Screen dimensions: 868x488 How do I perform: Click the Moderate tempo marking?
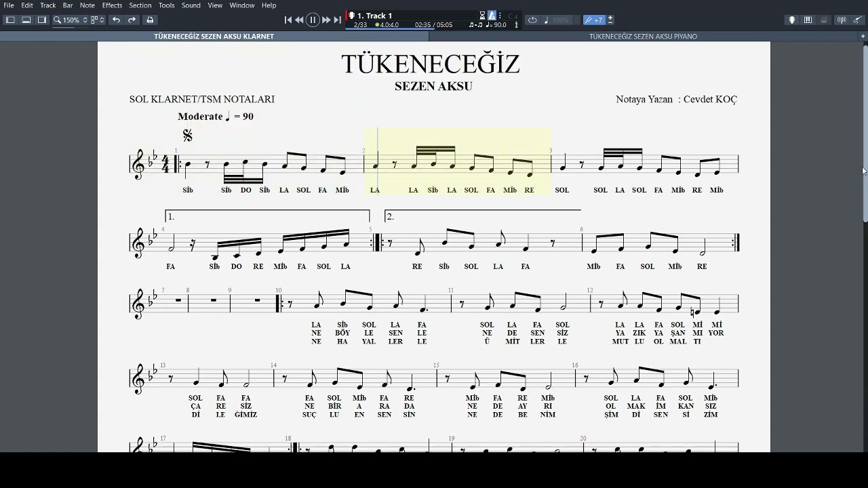pos(216,117)
